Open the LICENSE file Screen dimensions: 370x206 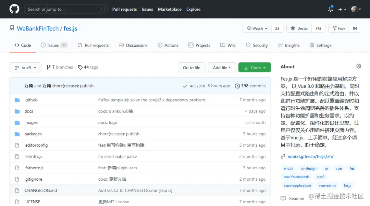(x=32, y=202)
